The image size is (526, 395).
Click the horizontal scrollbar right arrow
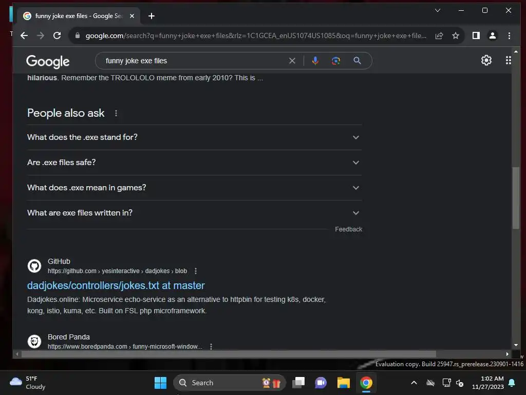[507, 354]
